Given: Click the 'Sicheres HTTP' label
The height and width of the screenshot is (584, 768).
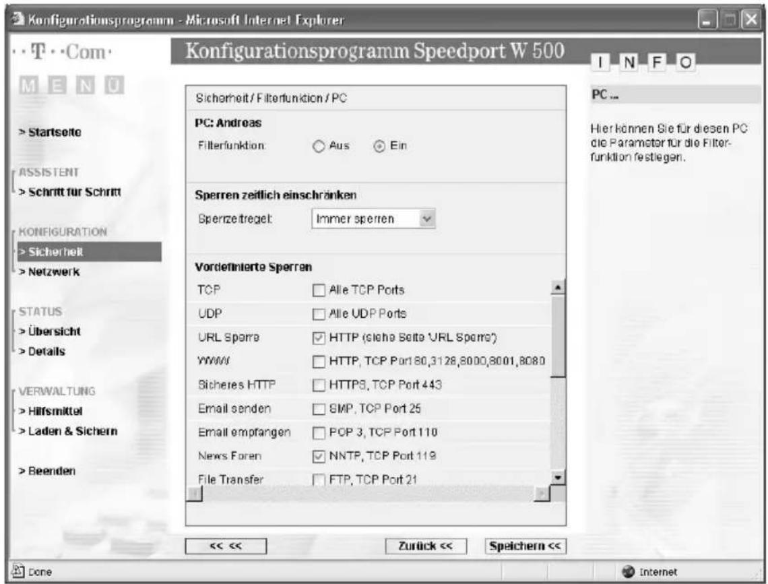Looking at the screenshot, I should pos(236,385).
